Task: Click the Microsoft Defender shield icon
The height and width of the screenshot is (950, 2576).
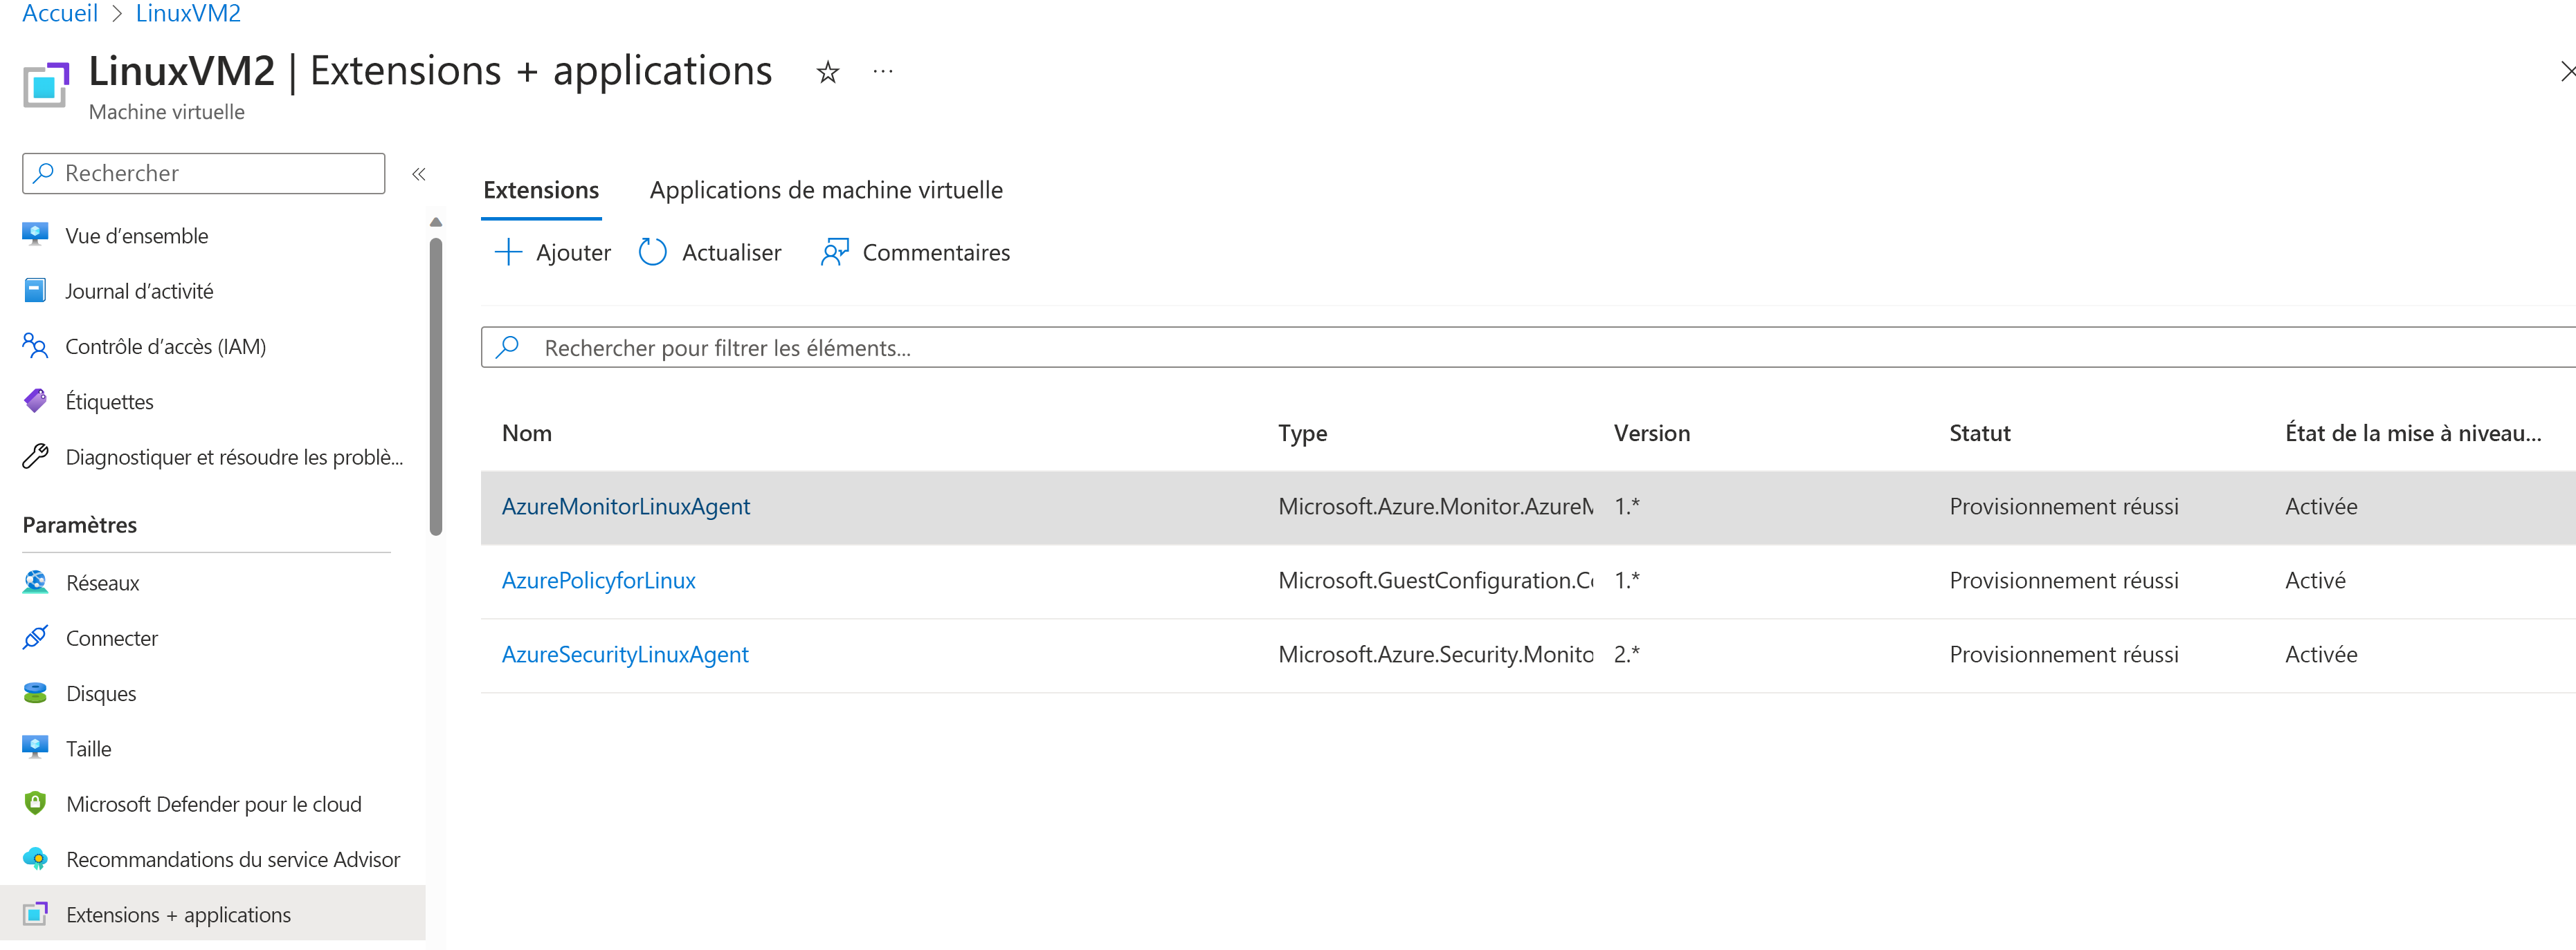Action: tap(35, 803)
